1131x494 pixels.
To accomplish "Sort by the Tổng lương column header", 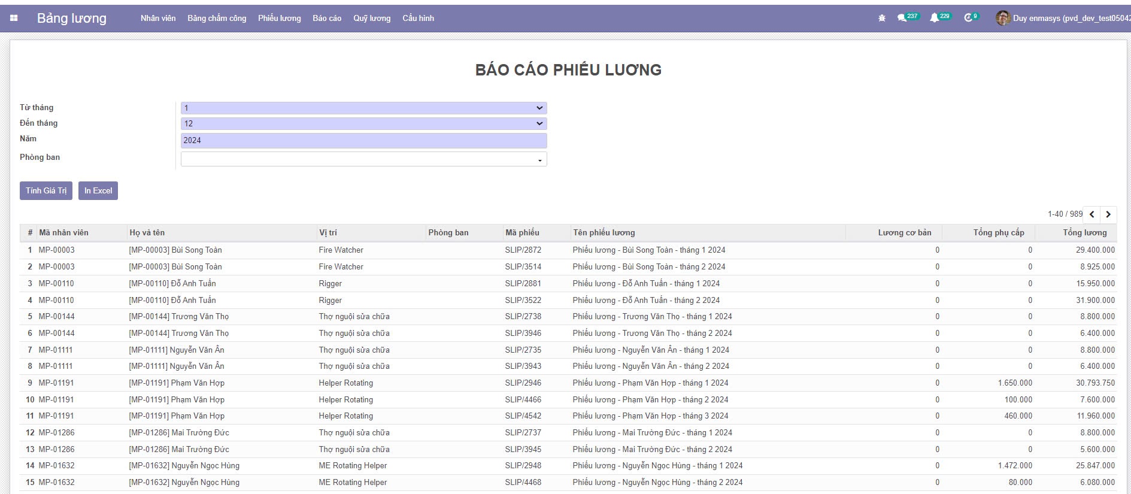I will click(x=1084, y=233).
